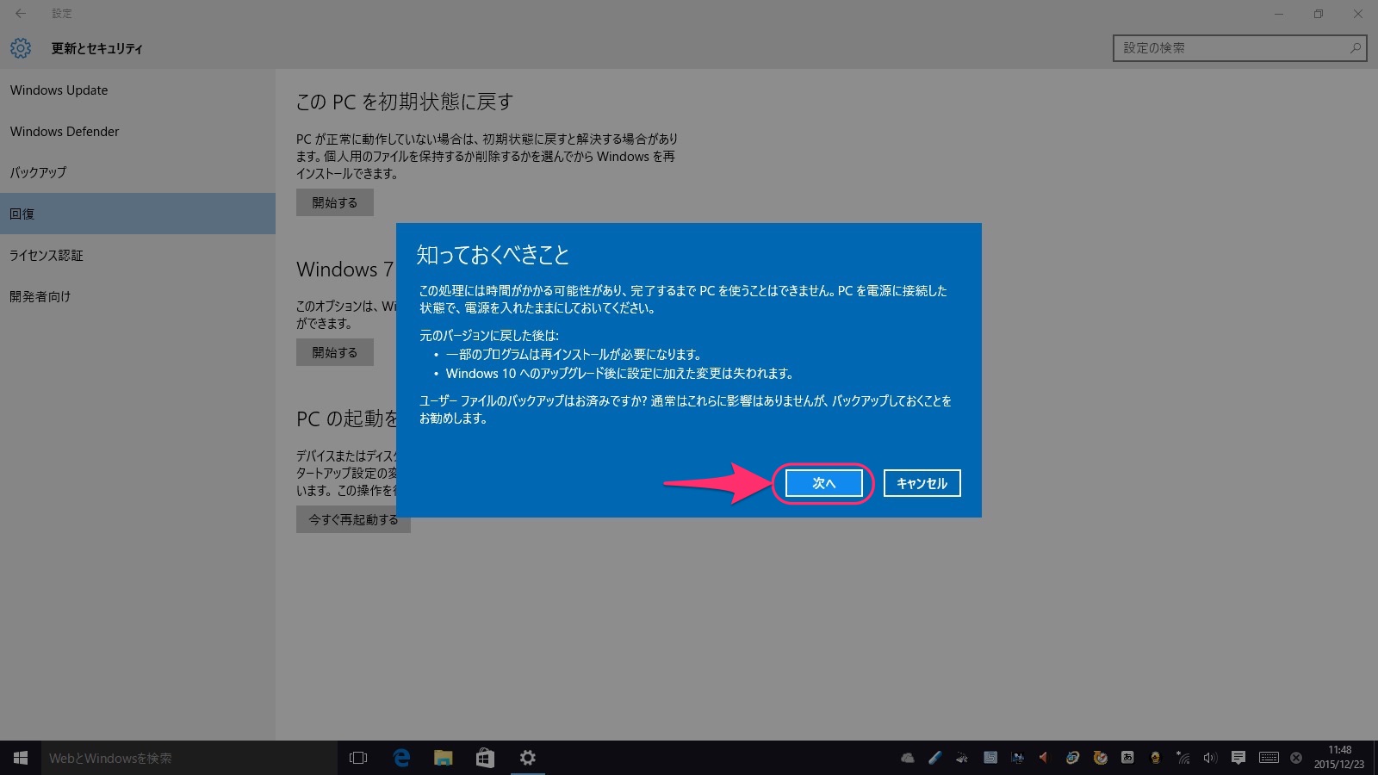
Task: Click the 次へ button in the dialog
Action: pyautogui.click(x=823, y=483)
